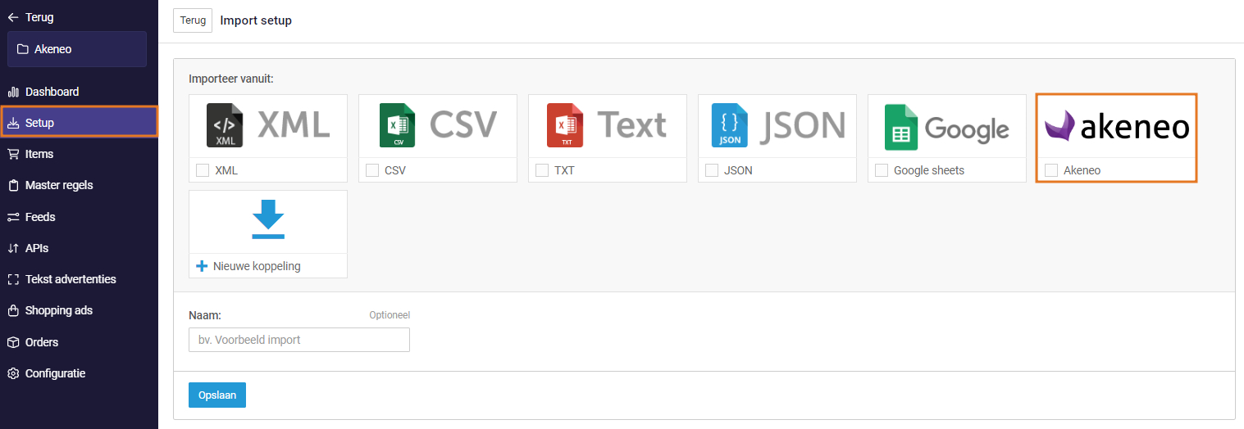
Task: Click the XML file import icon
Action: coord(225,125)
